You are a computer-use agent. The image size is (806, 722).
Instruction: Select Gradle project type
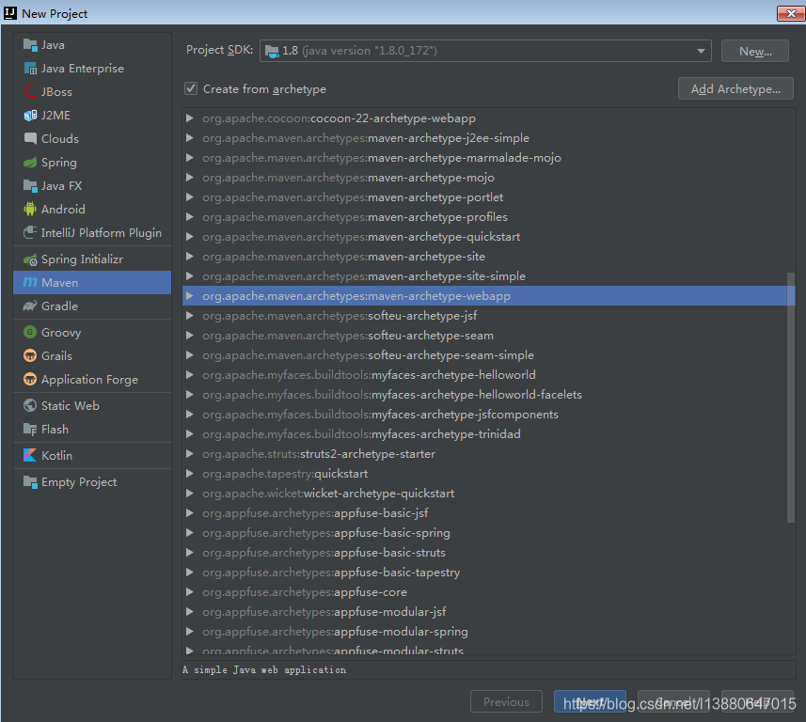[92, 306]
